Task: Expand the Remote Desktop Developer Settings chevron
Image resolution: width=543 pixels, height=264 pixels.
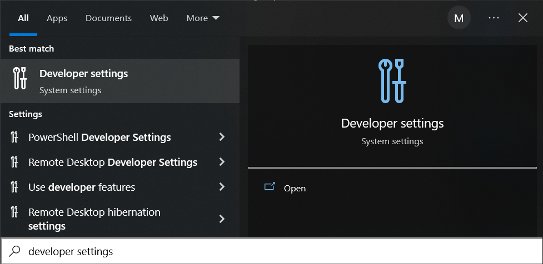Action: 222,162
